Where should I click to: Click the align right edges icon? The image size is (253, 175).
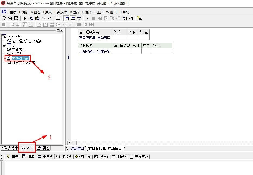click(x=18, y=24)
